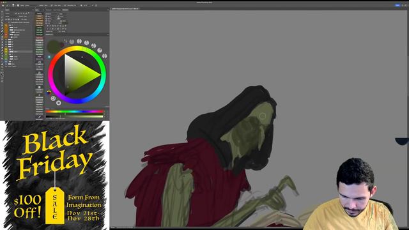The image size is (409, 230).
Task: Select the open document tab above canvas
Action: (125, 8)
